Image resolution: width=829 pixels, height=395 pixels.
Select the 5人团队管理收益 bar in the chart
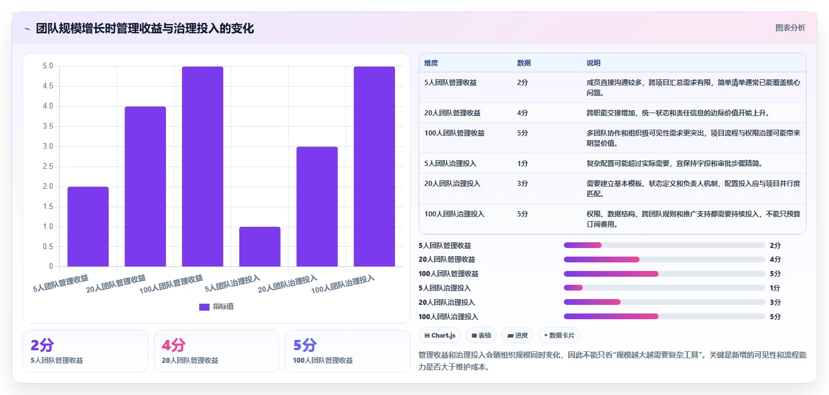pos(88,226)
